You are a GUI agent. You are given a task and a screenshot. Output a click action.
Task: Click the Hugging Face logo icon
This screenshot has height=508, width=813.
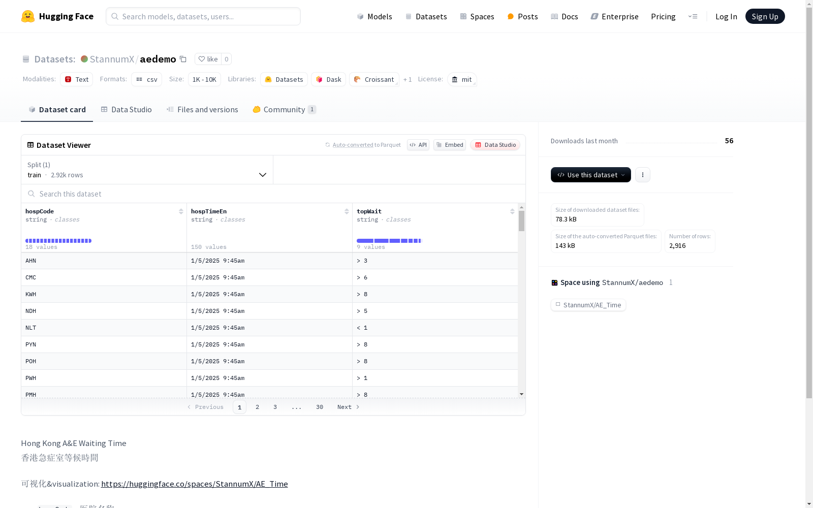click(28, 16)
